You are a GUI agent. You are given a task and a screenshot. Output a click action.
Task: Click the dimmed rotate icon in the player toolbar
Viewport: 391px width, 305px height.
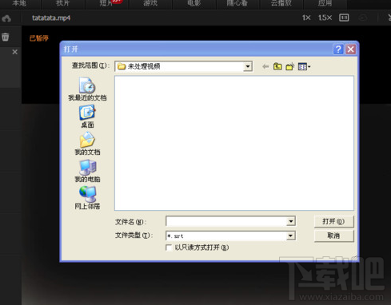point(363,18)
